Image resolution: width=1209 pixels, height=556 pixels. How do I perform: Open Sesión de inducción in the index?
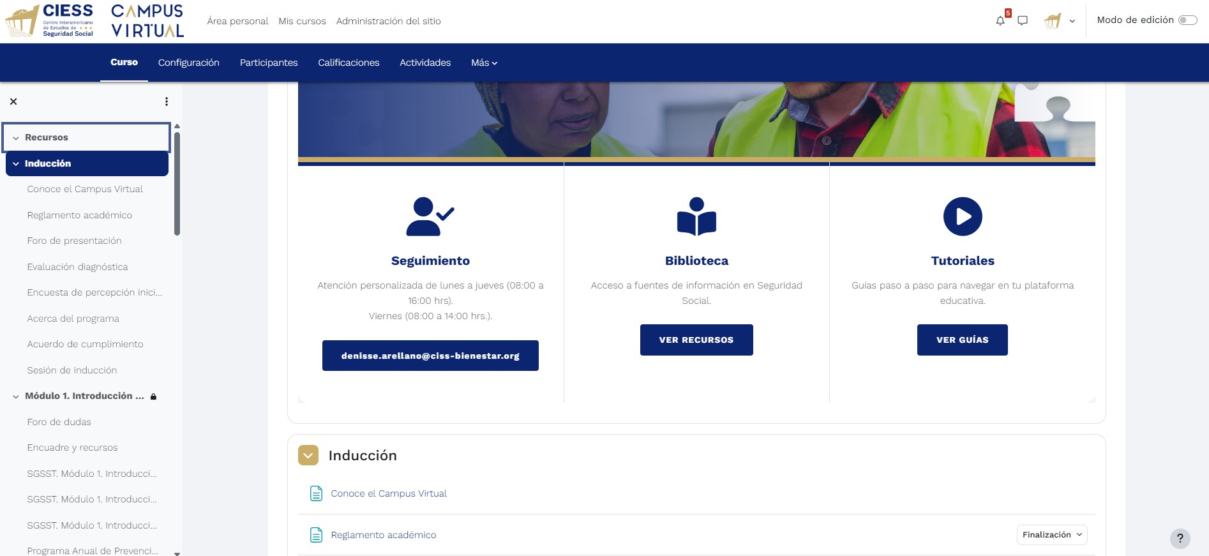[x=71, y=370]
